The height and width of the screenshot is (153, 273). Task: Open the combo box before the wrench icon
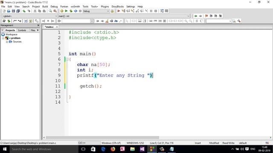pos(219,21)
